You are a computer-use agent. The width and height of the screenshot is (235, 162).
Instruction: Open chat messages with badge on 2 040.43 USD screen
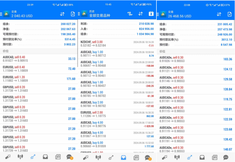coord(70,157)
